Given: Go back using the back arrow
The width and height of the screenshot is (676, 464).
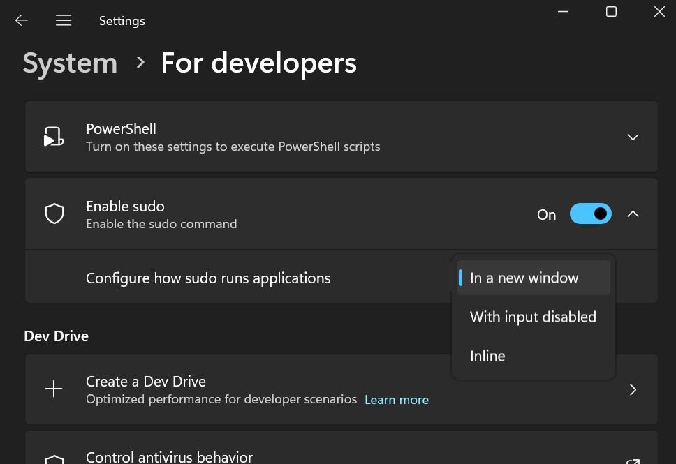Looking at the screenshot, I should [22, 20].
